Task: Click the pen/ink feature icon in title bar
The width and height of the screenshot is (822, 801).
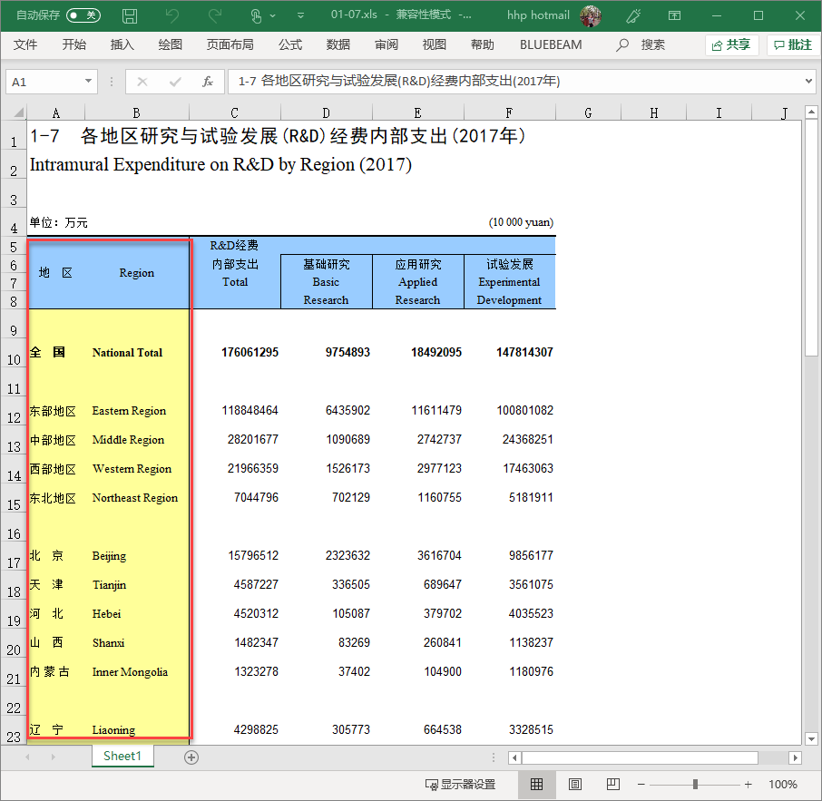Action: point(634,15)
